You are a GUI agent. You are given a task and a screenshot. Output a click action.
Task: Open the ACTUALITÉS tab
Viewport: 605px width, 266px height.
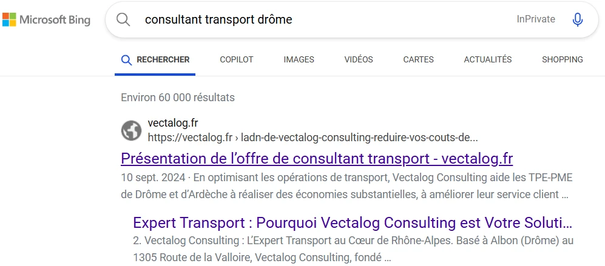pos(487,59)
